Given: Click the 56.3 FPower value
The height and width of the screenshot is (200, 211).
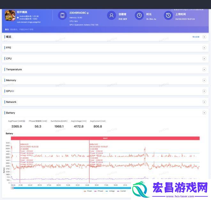Looking at the screenshot, I should 38,127.
